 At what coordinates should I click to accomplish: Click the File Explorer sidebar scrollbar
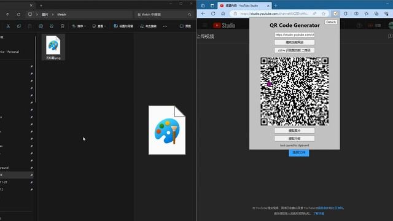tap(36, 69)
